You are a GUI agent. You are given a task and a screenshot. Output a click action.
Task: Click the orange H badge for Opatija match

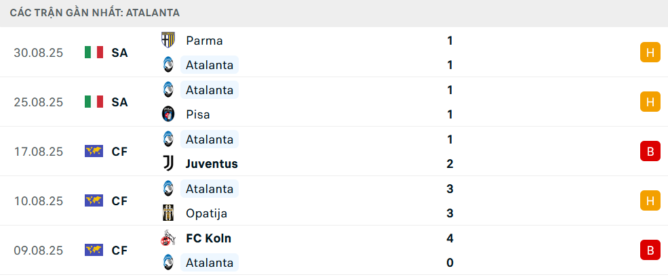650,201
